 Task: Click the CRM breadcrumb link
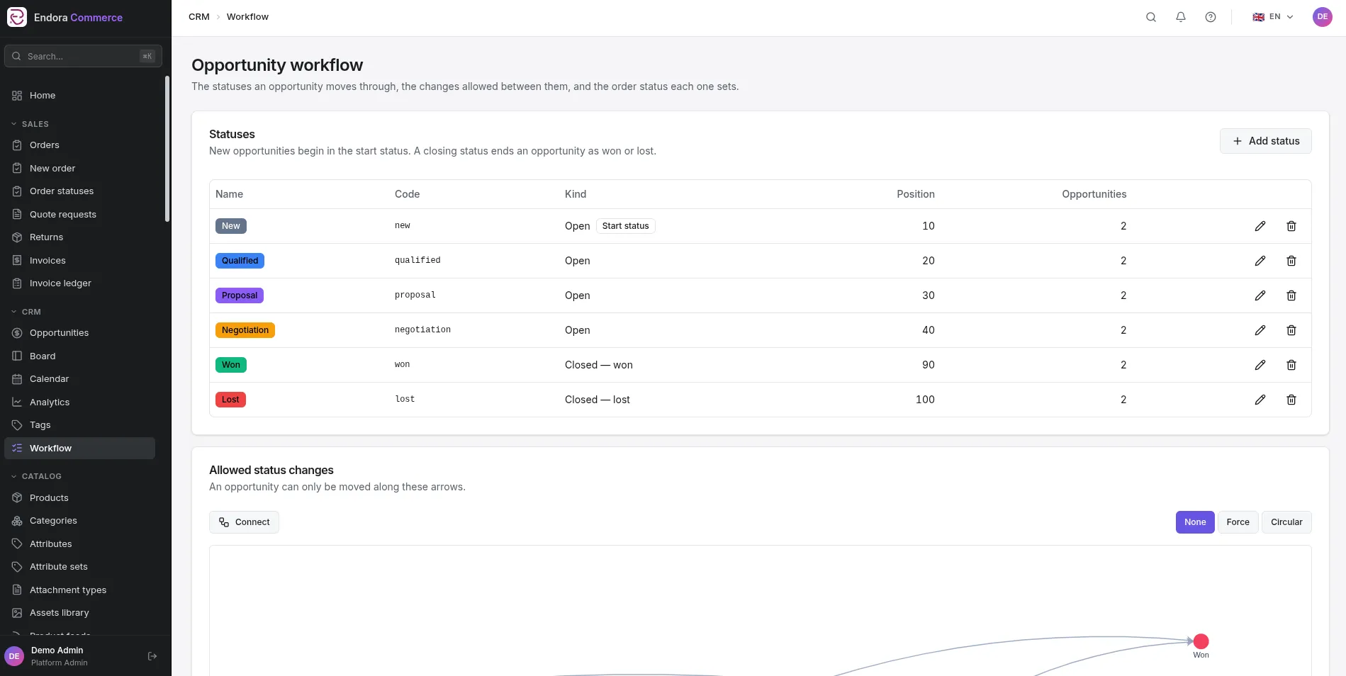199,17
